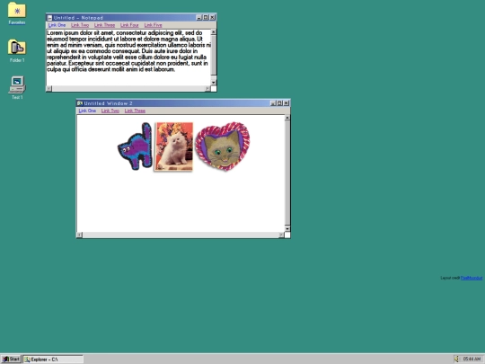Open Link Four in Notepad window

click(129, 25)
